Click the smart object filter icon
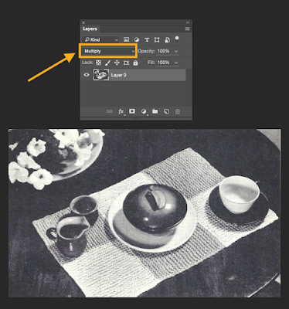The height and width of the screenshot is (309, 289). click(167, 39)
